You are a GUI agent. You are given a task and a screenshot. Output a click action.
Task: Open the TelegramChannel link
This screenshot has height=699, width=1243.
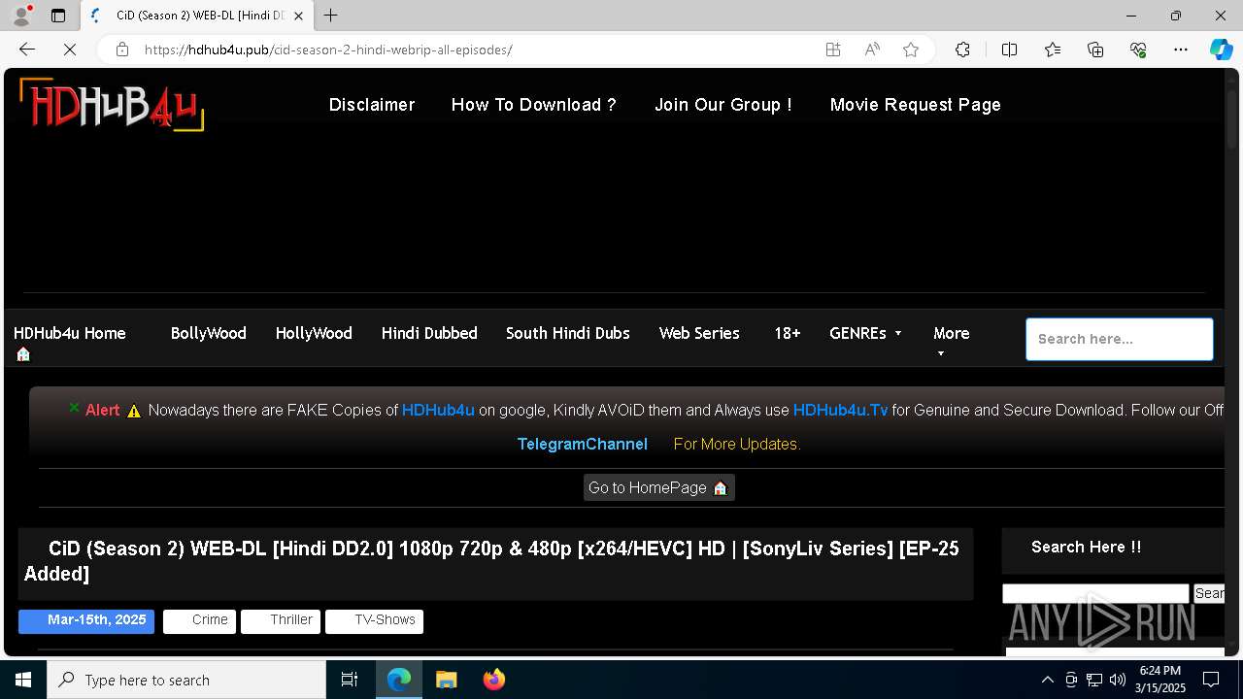583,444
